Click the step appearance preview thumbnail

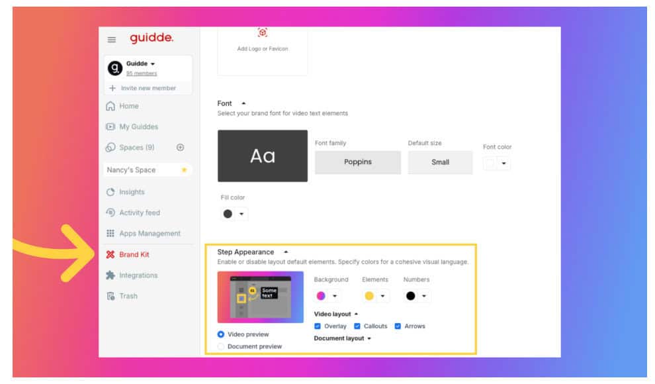tap(260, 297)
